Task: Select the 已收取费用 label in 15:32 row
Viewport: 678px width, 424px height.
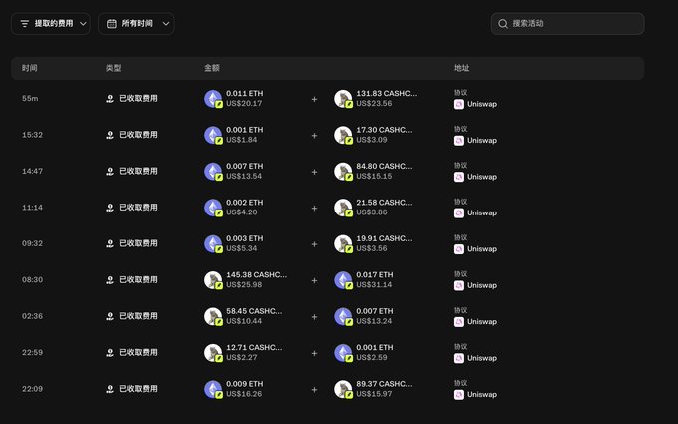Action: [138, 135]
